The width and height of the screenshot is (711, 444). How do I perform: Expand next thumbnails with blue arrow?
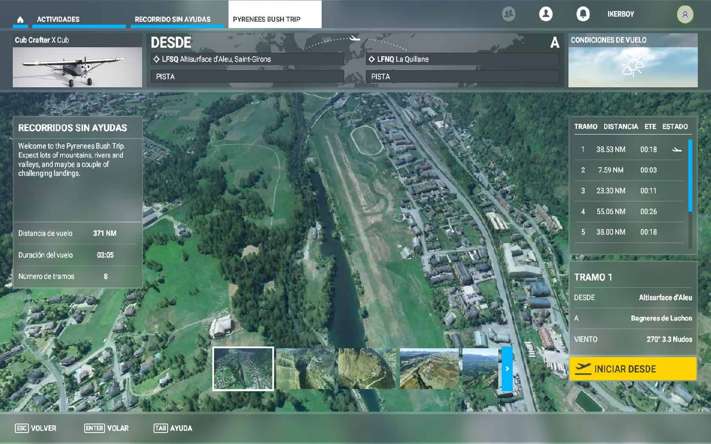507,369
